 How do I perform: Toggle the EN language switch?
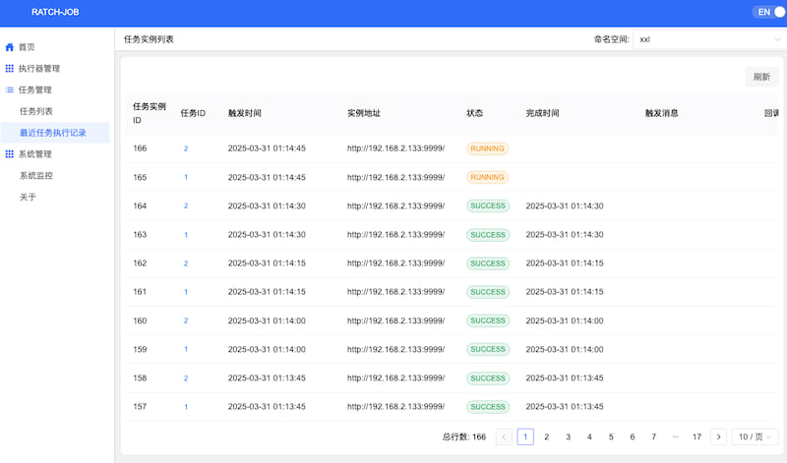pos(768,12)
